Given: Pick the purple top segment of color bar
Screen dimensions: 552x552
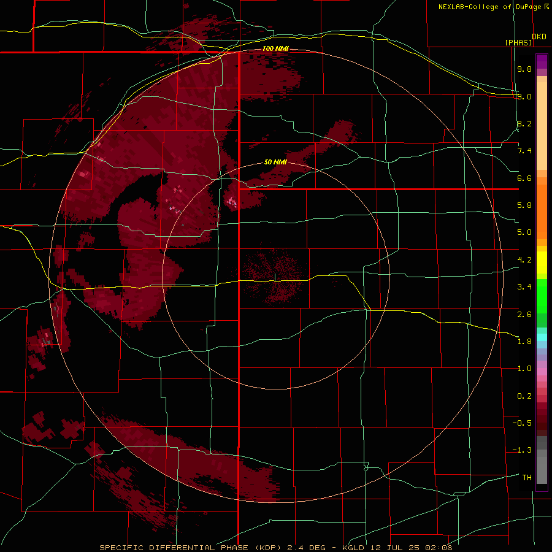Looking at the screenshot, I should (x=542, y=61).
